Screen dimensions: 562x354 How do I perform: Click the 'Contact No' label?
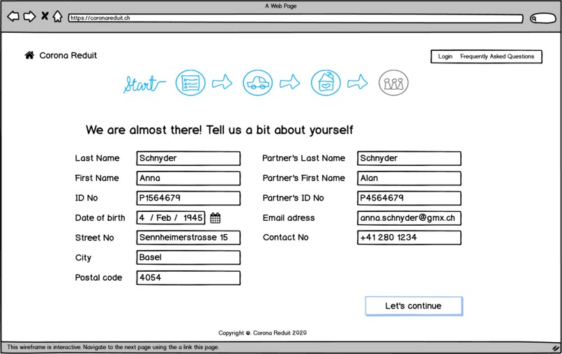click(x=286, y=237)
